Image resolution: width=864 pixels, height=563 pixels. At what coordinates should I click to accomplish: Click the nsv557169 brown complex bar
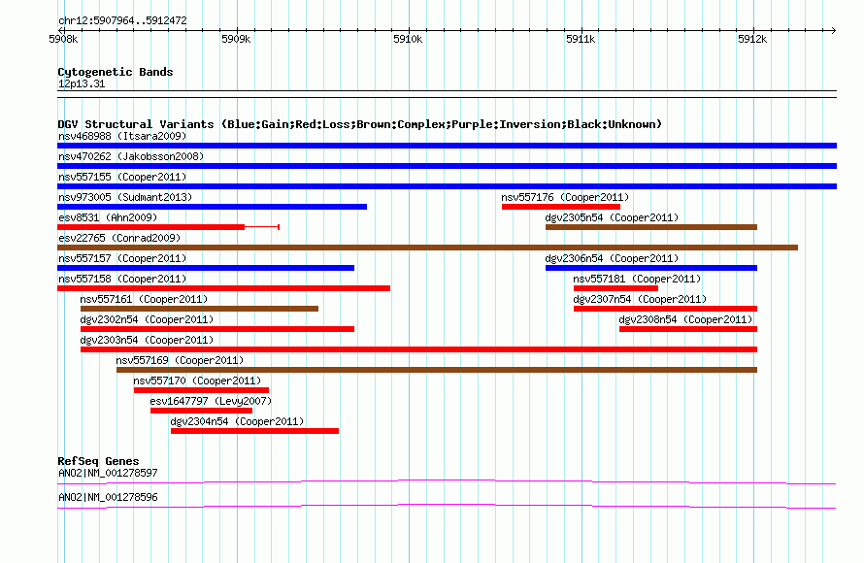pos(437,370)
